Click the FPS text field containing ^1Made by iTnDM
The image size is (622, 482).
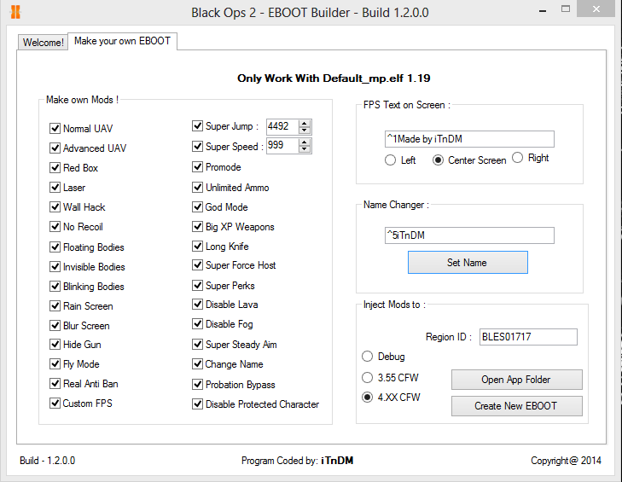point(469,139)
